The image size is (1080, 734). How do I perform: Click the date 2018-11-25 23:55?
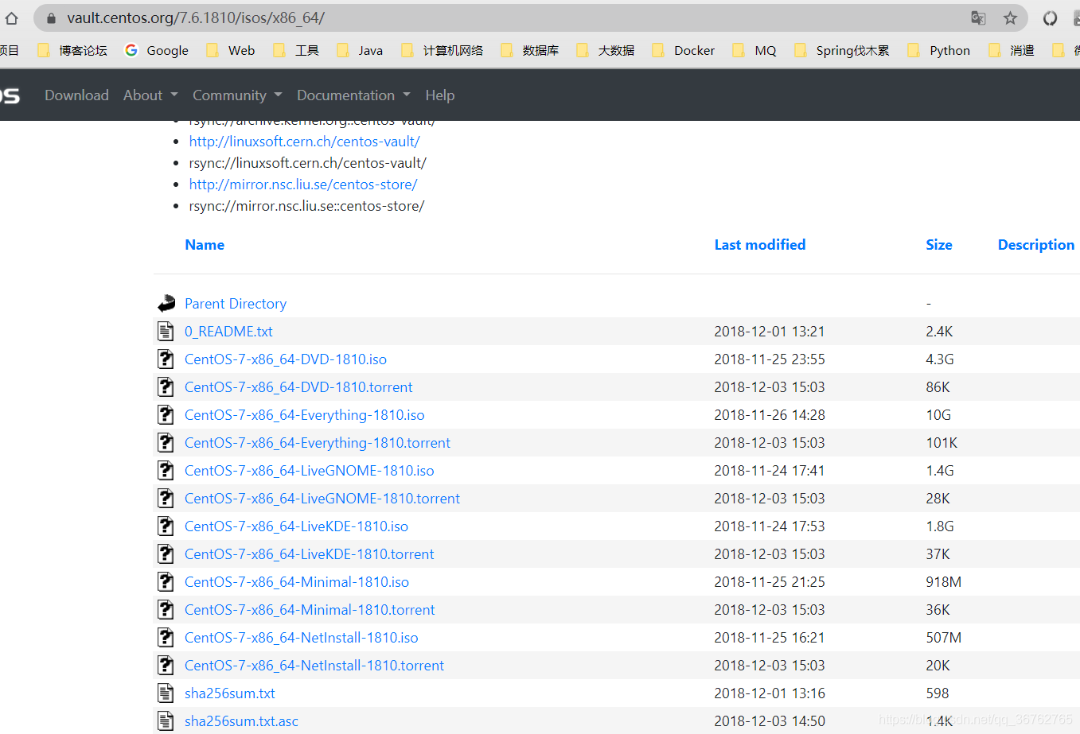pyautogui.click(x=769, y=359)
